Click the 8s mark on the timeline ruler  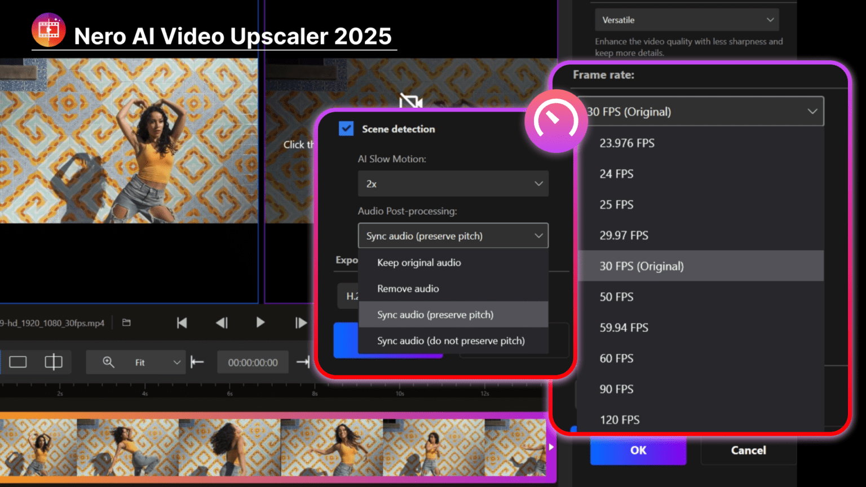[x=313, y=394]
